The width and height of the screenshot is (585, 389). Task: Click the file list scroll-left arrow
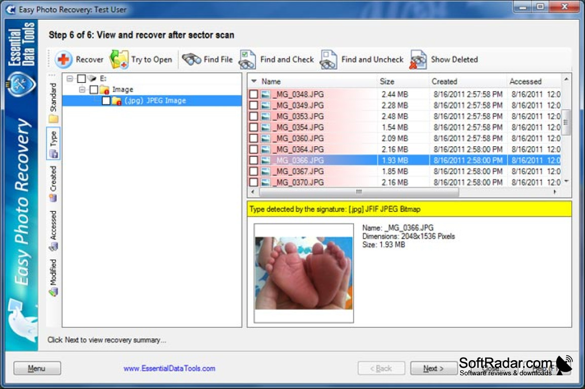point(253,192)
